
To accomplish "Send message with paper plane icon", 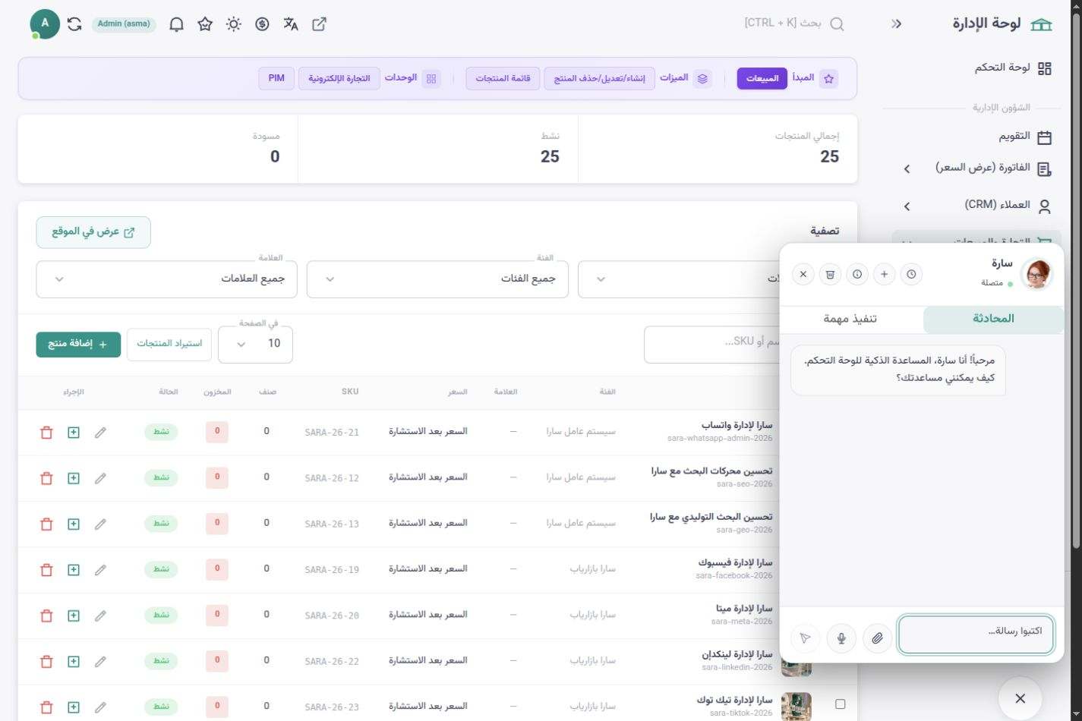I will click(806, 638).
